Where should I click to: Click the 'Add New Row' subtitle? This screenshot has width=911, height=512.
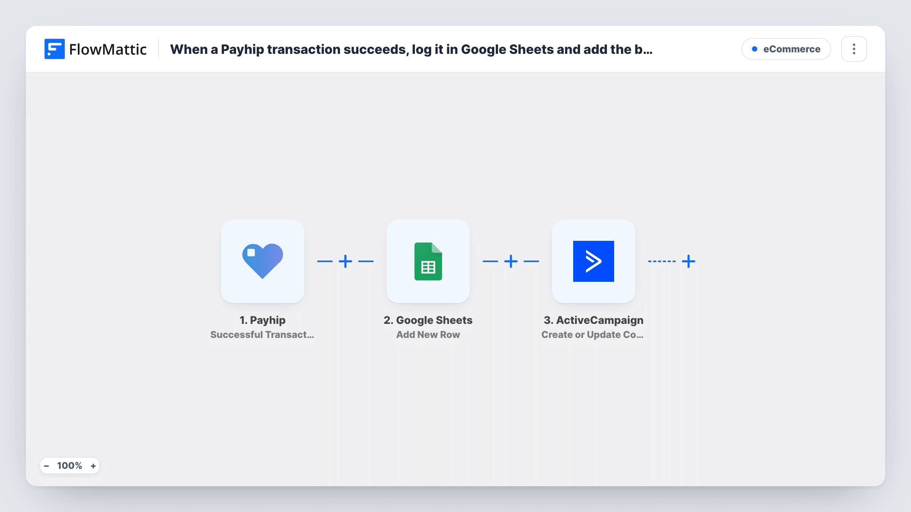click(x=428, y=335)
